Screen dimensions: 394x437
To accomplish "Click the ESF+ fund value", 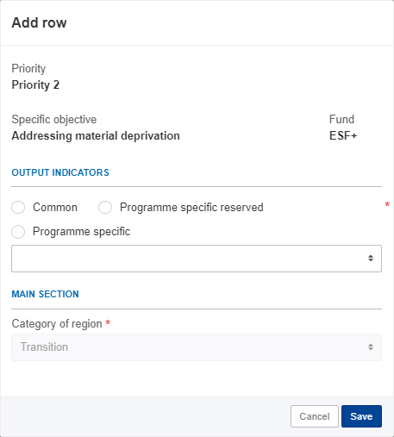I will pyautogui.click(x=343, y=135).
